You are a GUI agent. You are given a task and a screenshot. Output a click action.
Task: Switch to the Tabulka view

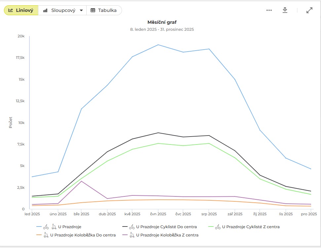pos(104,10)
